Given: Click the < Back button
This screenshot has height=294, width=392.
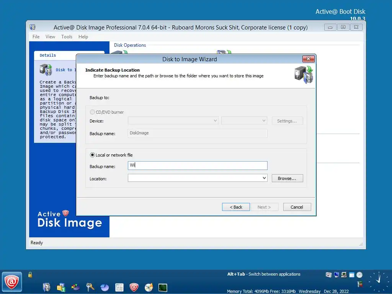Looking at the screenshot, I should [x=236, y=207].
